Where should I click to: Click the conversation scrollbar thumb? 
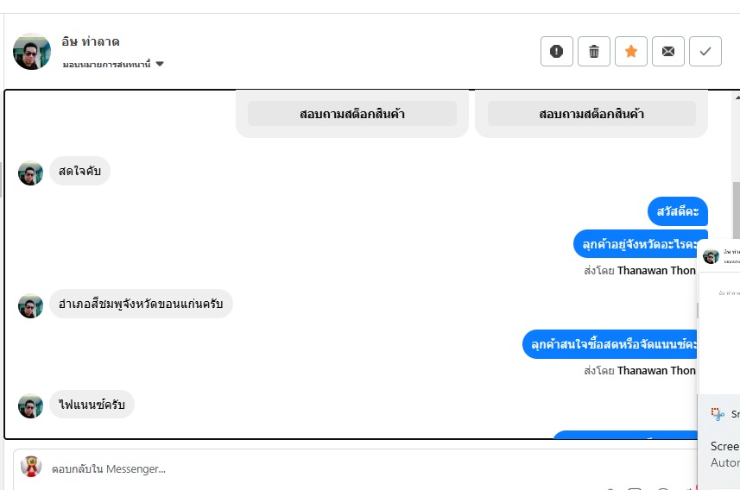click(736, 207)
